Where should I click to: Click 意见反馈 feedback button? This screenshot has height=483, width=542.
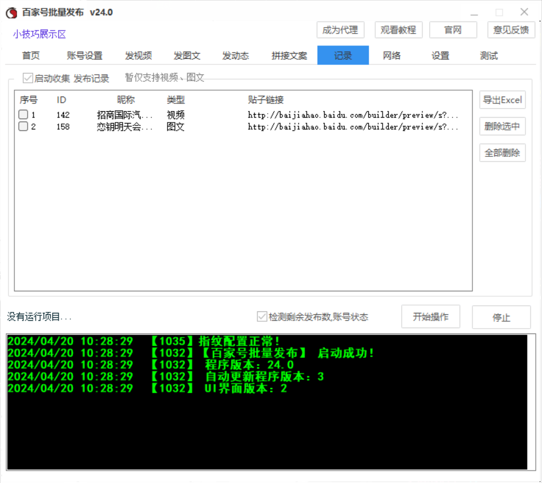pyautogui.click(x=511, y=30)
